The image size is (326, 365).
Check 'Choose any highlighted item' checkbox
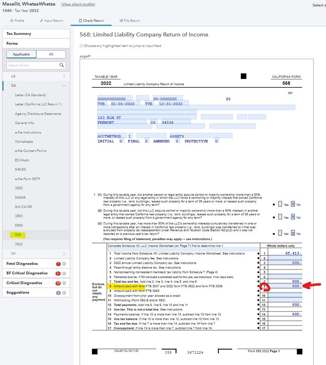point(81,46)
